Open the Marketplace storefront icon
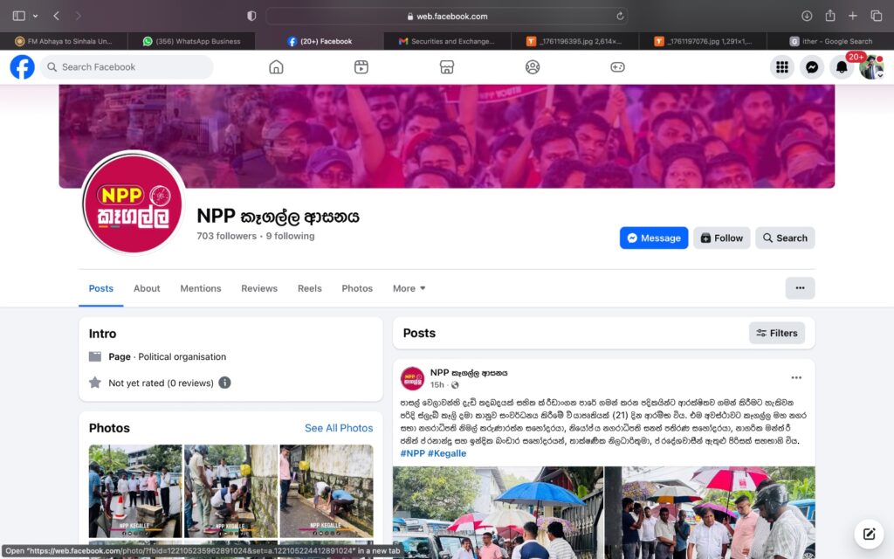Viewport: 894px width, 559px height. coord(447,67)
